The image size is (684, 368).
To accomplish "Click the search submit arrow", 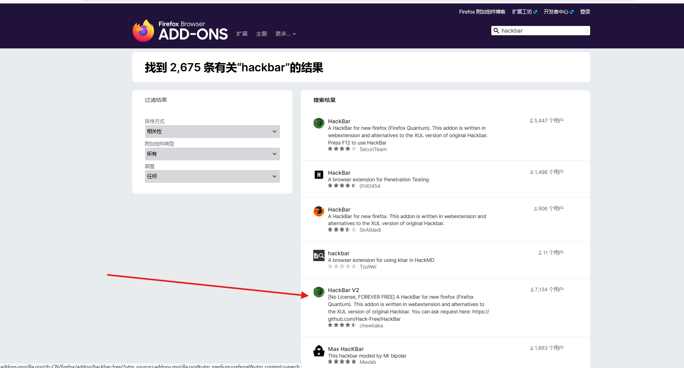I will pyautogui.click(x=586, y=31).
